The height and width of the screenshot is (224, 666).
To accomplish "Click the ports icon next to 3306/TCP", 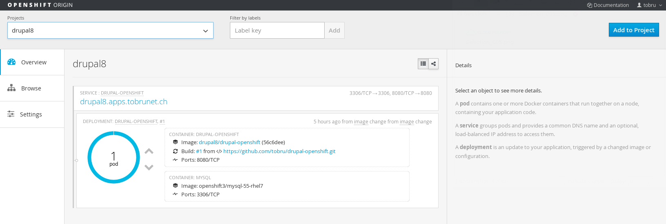I will (175, 194).
